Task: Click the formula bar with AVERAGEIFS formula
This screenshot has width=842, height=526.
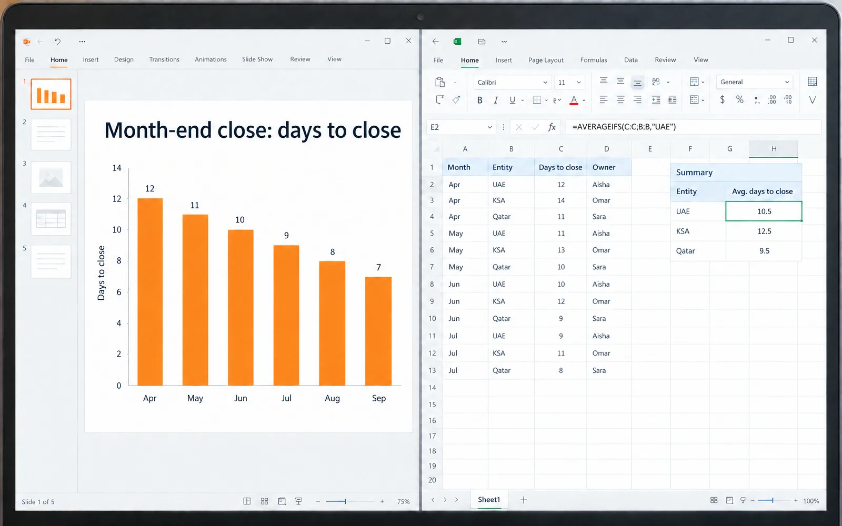Action: pos(693,127)
